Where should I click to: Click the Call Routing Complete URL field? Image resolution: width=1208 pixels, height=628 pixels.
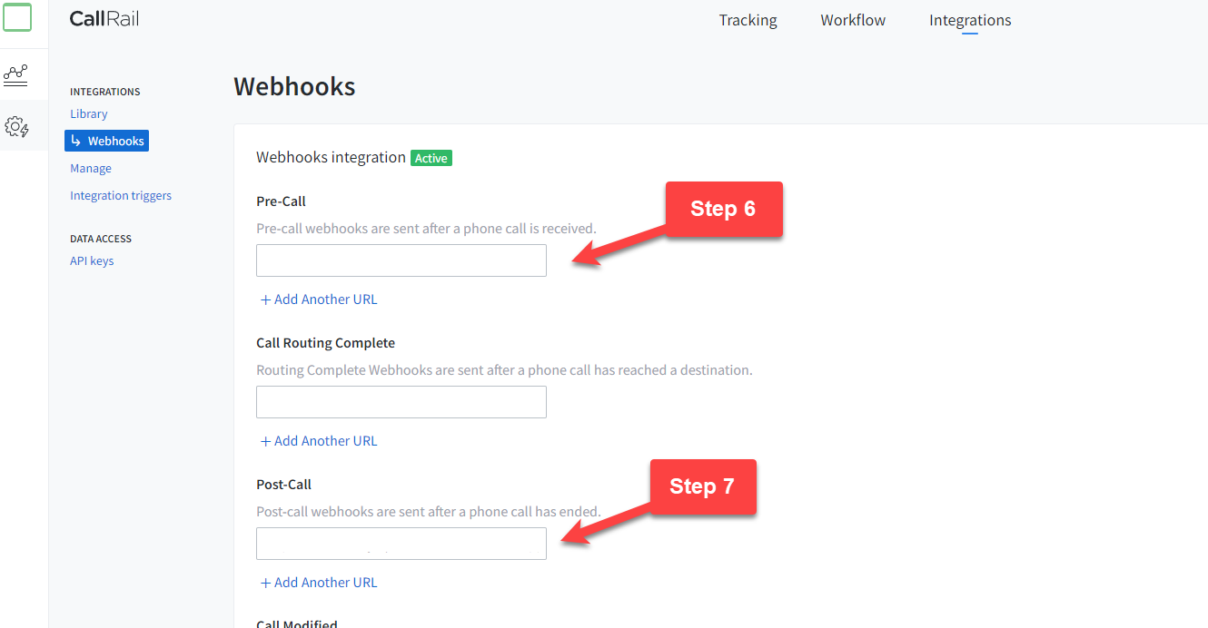click(401, 402)
